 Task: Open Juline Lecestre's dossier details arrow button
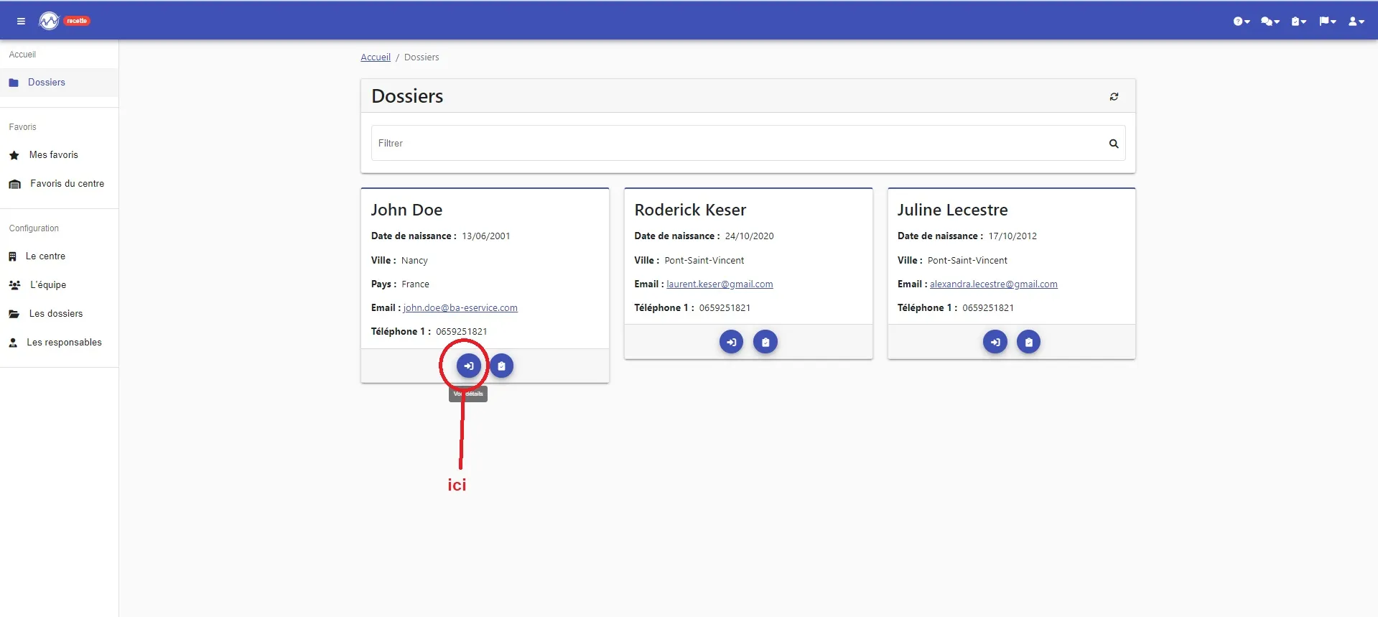995,342
